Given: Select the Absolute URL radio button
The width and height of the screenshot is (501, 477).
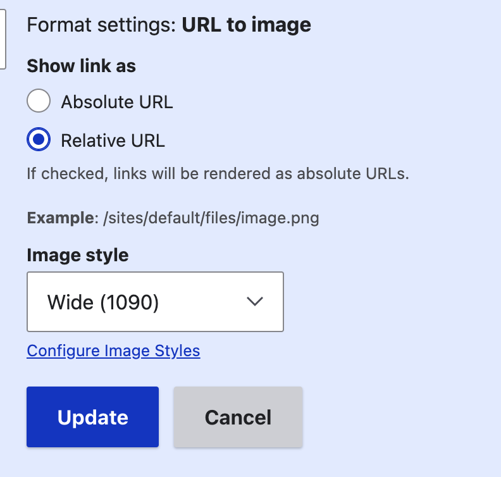Looking at the screenshot, I should [x=39, y=101].
